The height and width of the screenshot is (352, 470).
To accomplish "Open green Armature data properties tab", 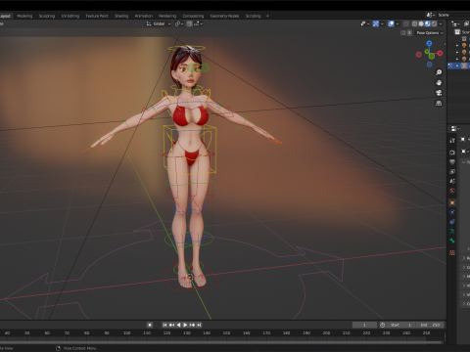I will (452, 232).
